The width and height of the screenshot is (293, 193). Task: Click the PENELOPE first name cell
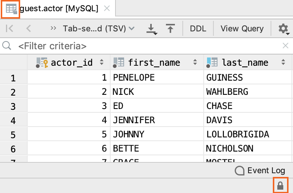(157, 77)
